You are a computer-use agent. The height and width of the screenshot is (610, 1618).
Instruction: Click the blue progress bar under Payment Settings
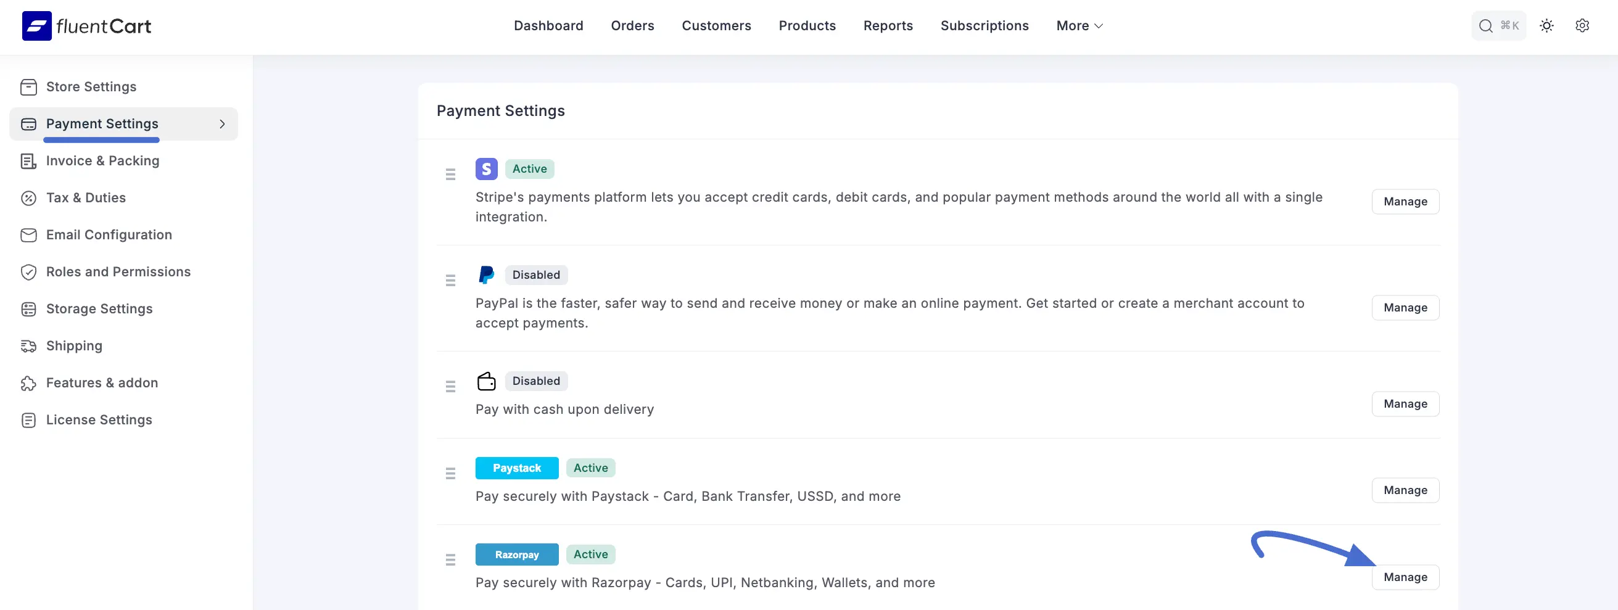101,140
